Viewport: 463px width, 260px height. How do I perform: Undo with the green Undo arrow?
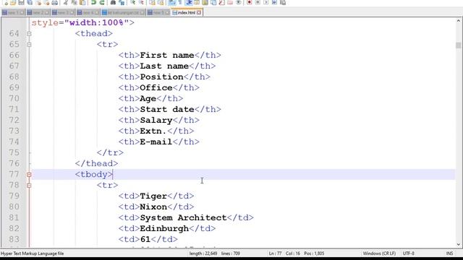click(93, 3)
